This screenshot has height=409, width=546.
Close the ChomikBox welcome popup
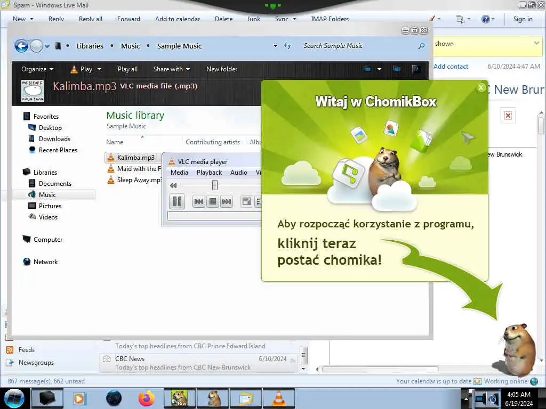click(481, 88)
